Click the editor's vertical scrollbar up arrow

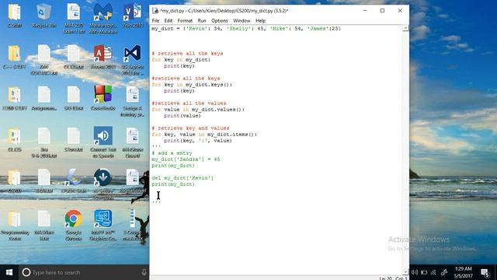pos(405,28)
